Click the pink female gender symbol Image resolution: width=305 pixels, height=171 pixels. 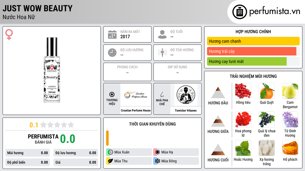coord(9,34)
